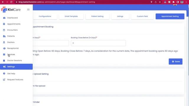
Task: Open the browser extensions puzzle icon
Action: point(173,2)
